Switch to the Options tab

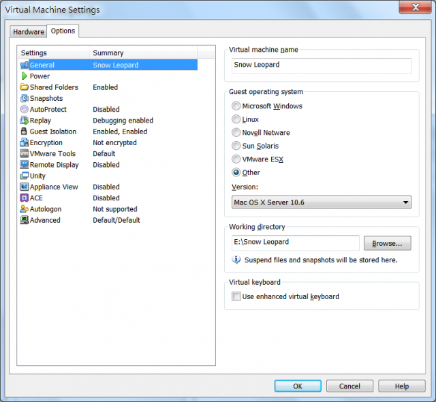pos(63,31)
